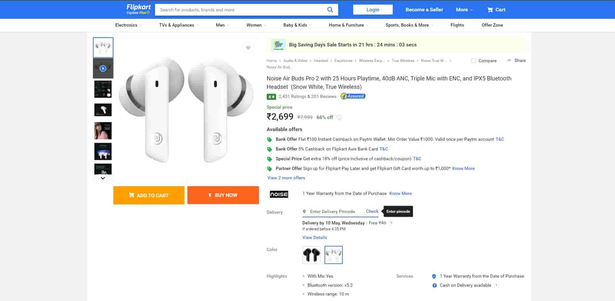Screen dimensions: 615x301
Task: Expand the Electronics category menu
Action: [128, 25]
